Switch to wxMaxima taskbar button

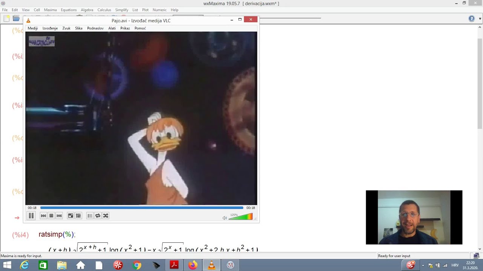[230, 265]
